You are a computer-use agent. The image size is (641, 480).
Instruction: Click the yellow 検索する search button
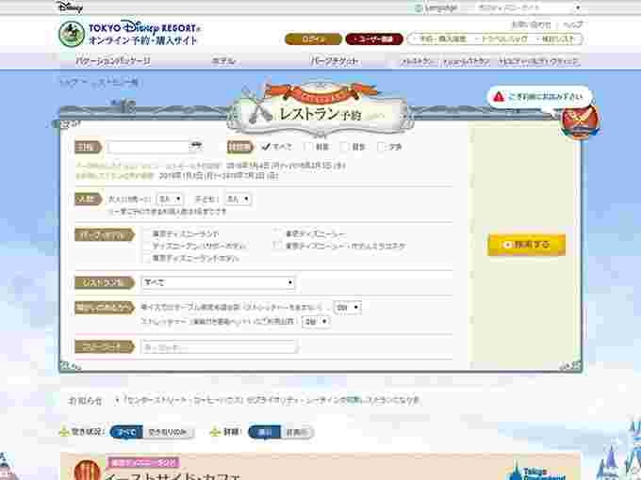click(527, 245)
